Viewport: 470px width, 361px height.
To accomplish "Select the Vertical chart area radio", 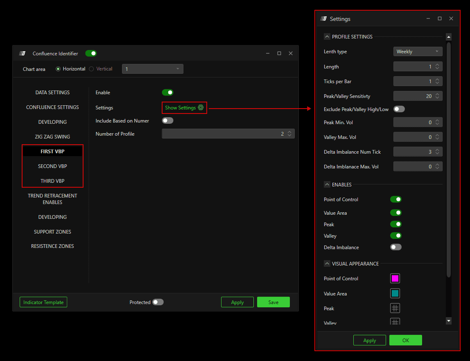I will point(91,69).
